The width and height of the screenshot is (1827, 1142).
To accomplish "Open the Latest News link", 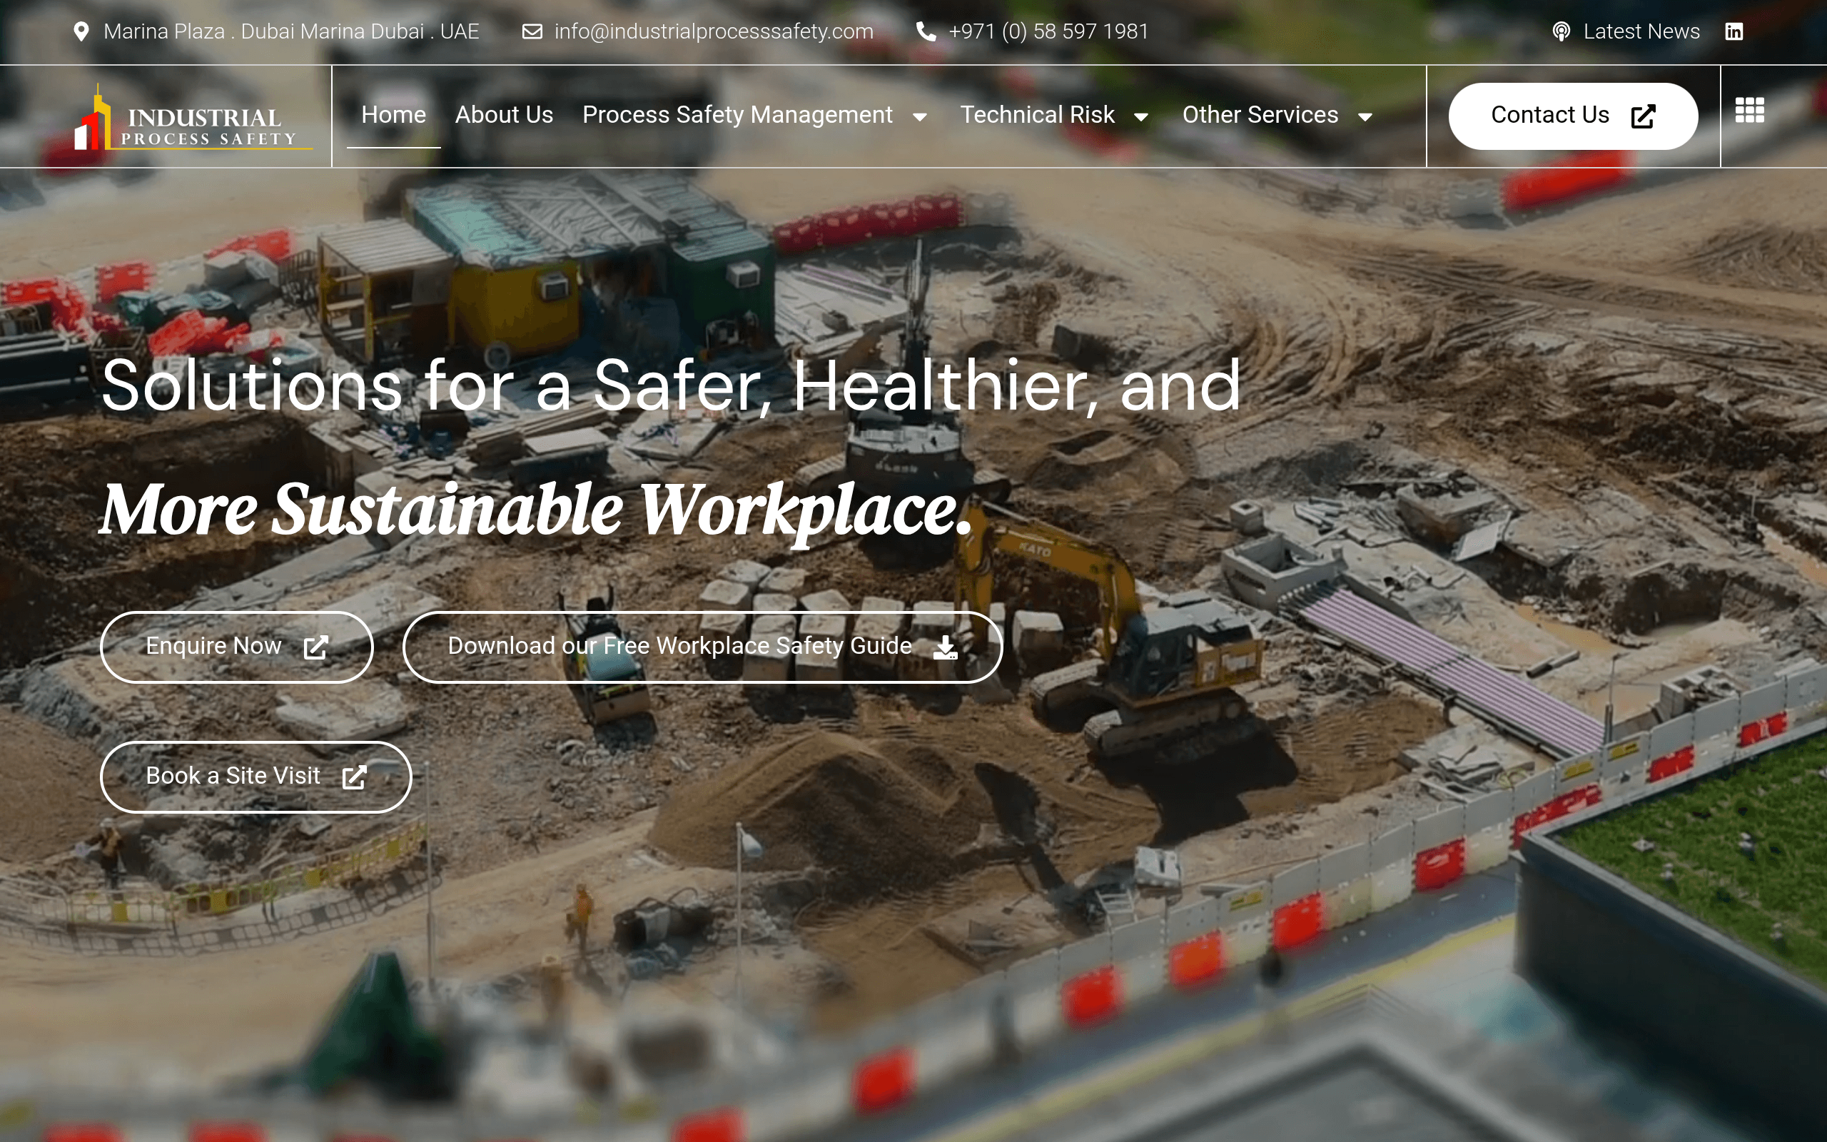I will point(1641,31).
